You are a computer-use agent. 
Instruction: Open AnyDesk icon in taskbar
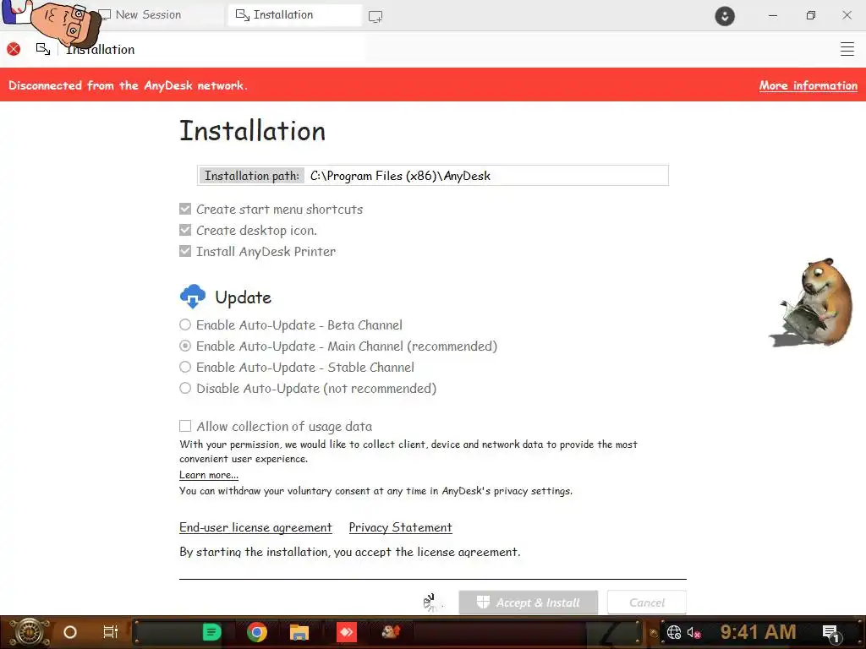[x=347, y=632]
